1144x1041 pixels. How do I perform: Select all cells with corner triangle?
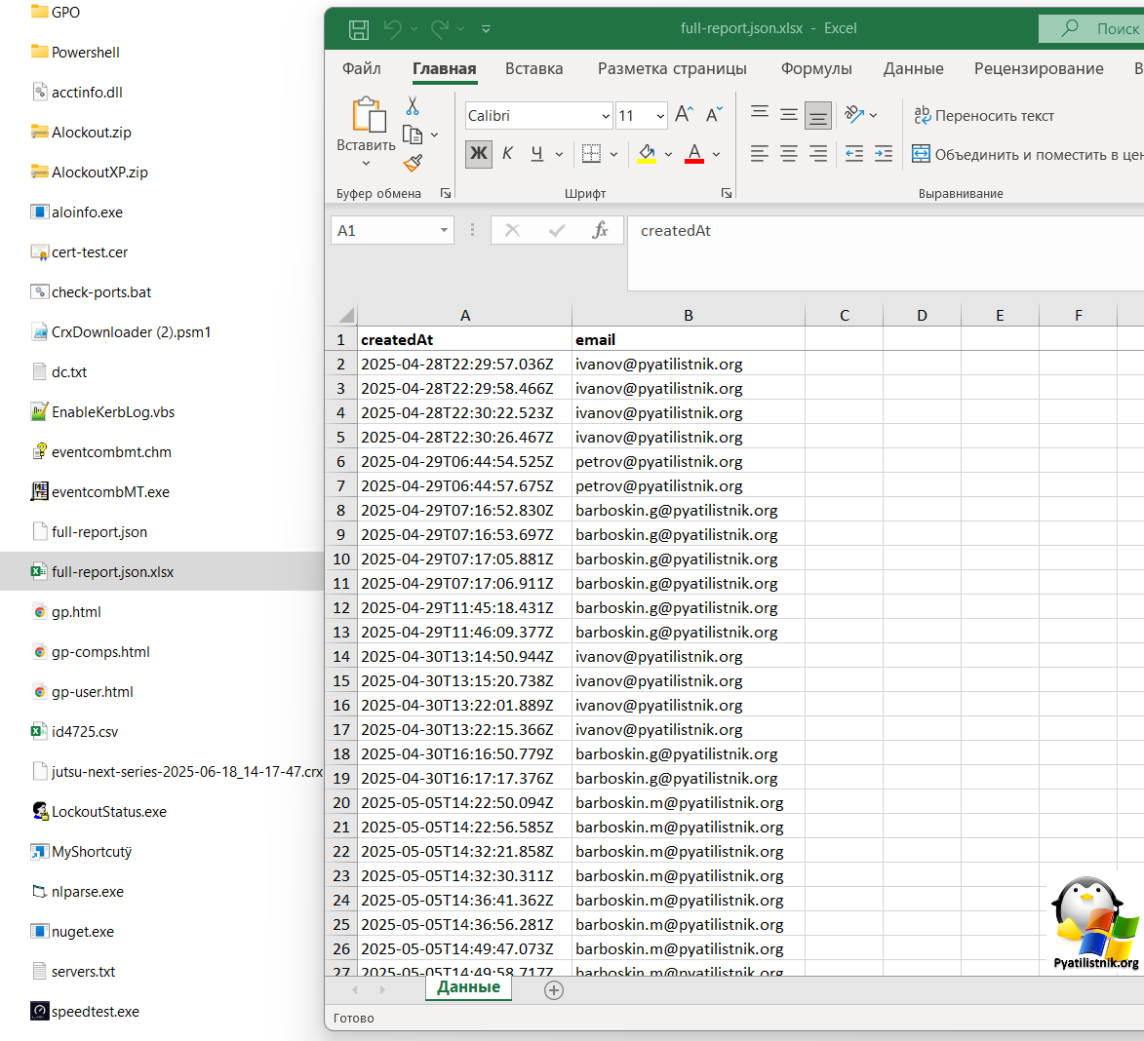pyautogui.click(x=346, y=315)
